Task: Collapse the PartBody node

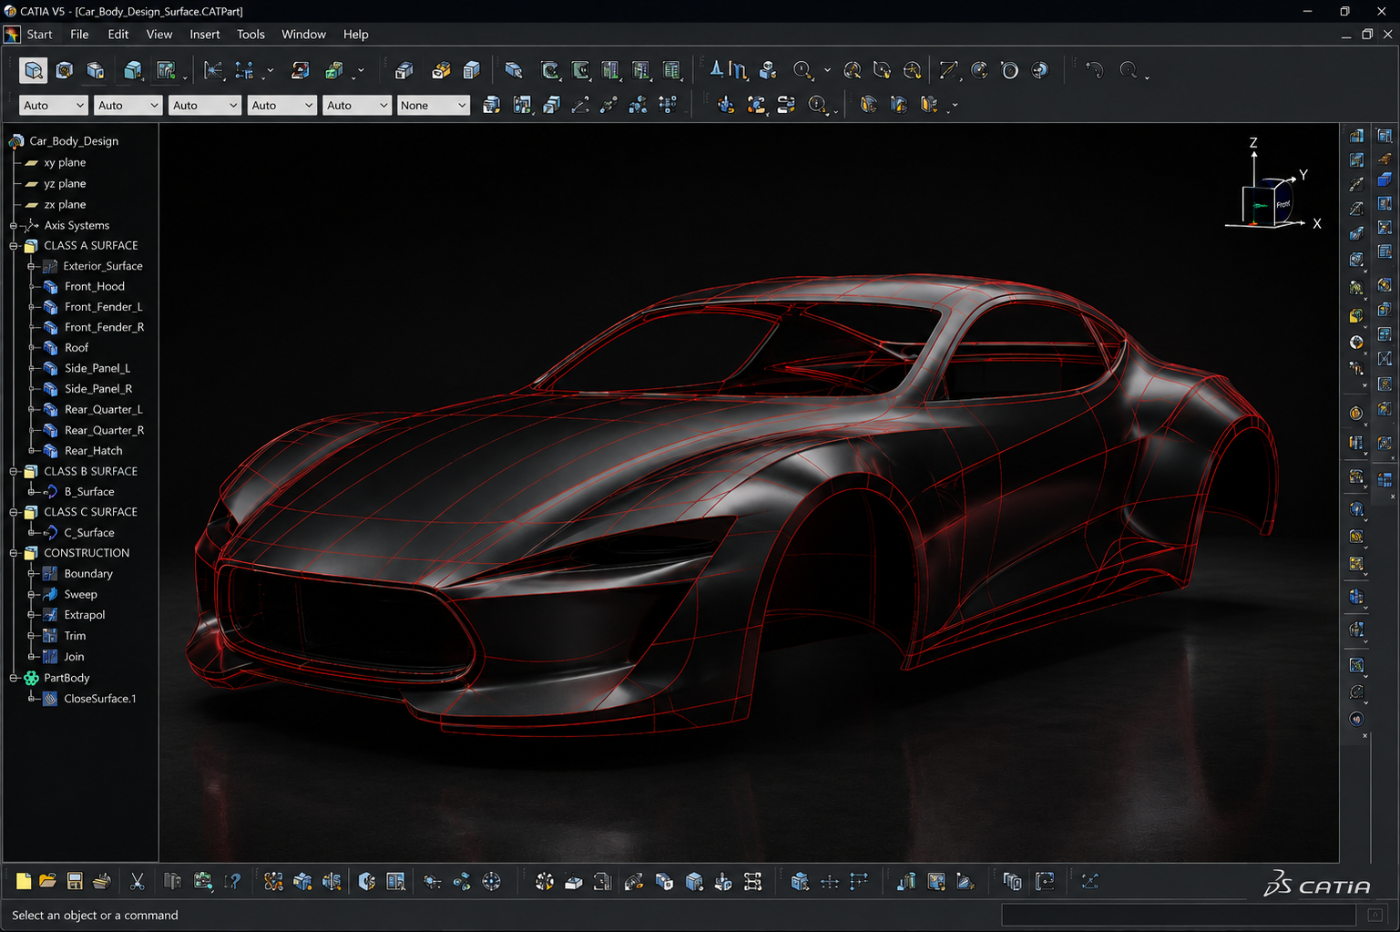Action: (14, 678)
